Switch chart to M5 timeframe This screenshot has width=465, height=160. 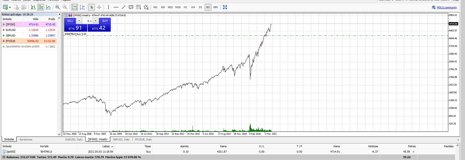(x=163, y=7)
